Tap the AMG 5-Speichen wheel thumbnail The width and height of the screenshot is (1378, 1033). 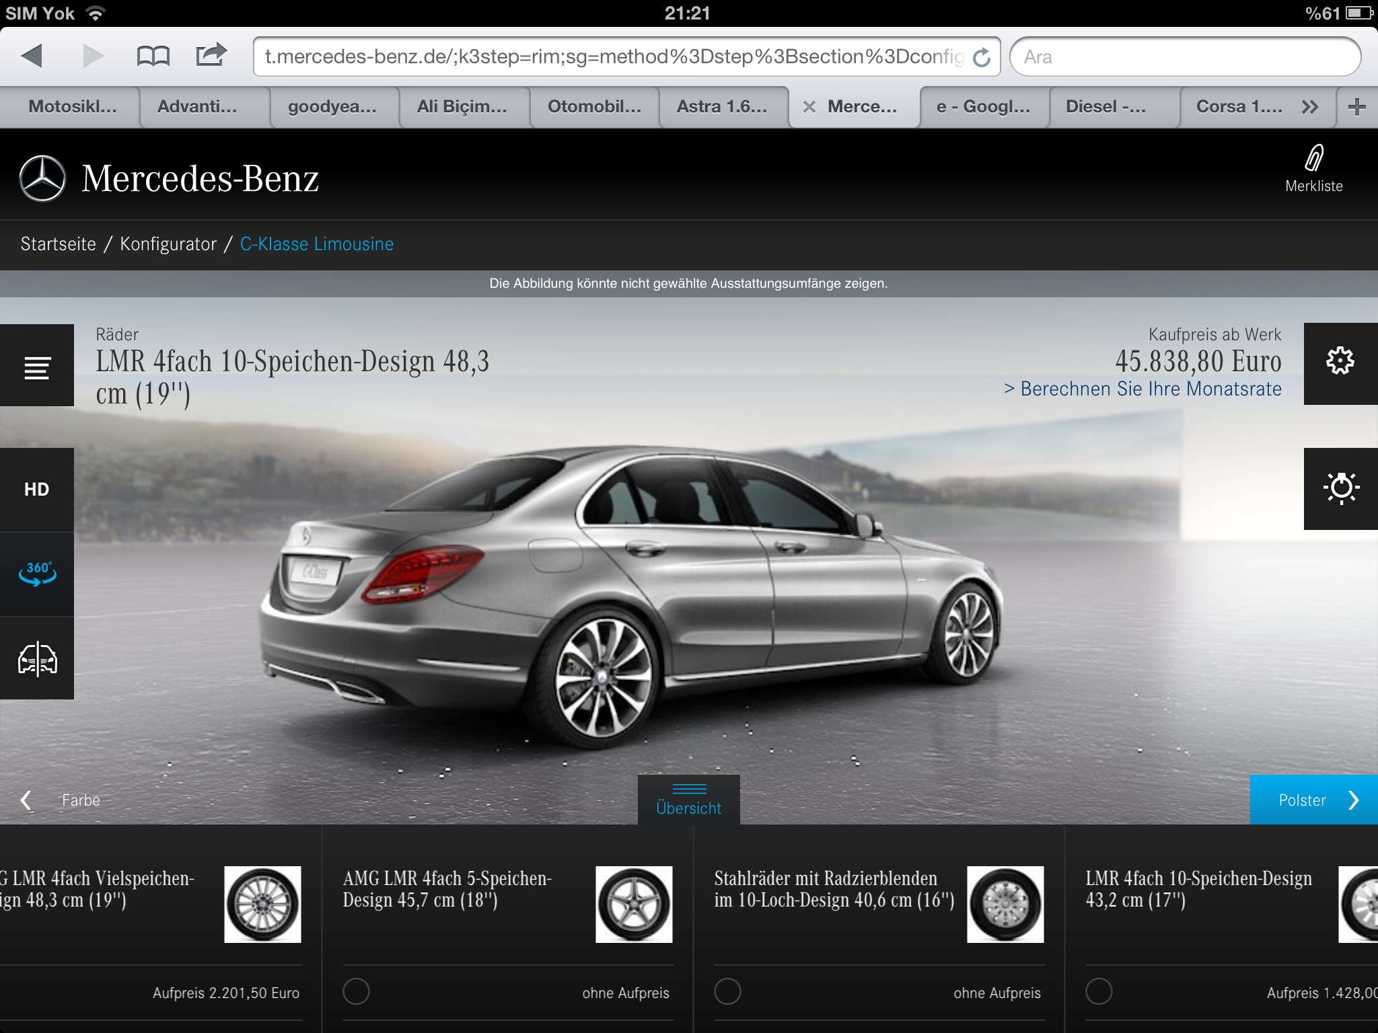(x=634, y=905)
